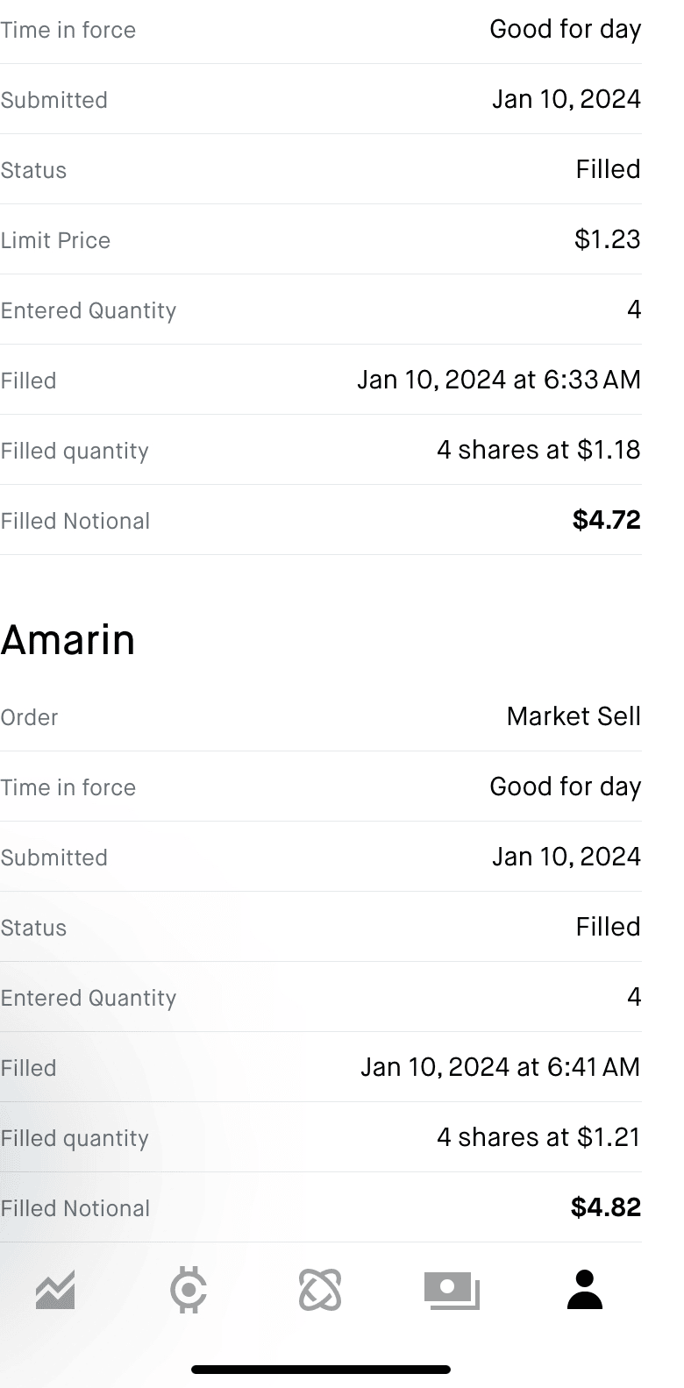Open the crypto tab icon
684x1388 pixels.
tap(189, 1290)
